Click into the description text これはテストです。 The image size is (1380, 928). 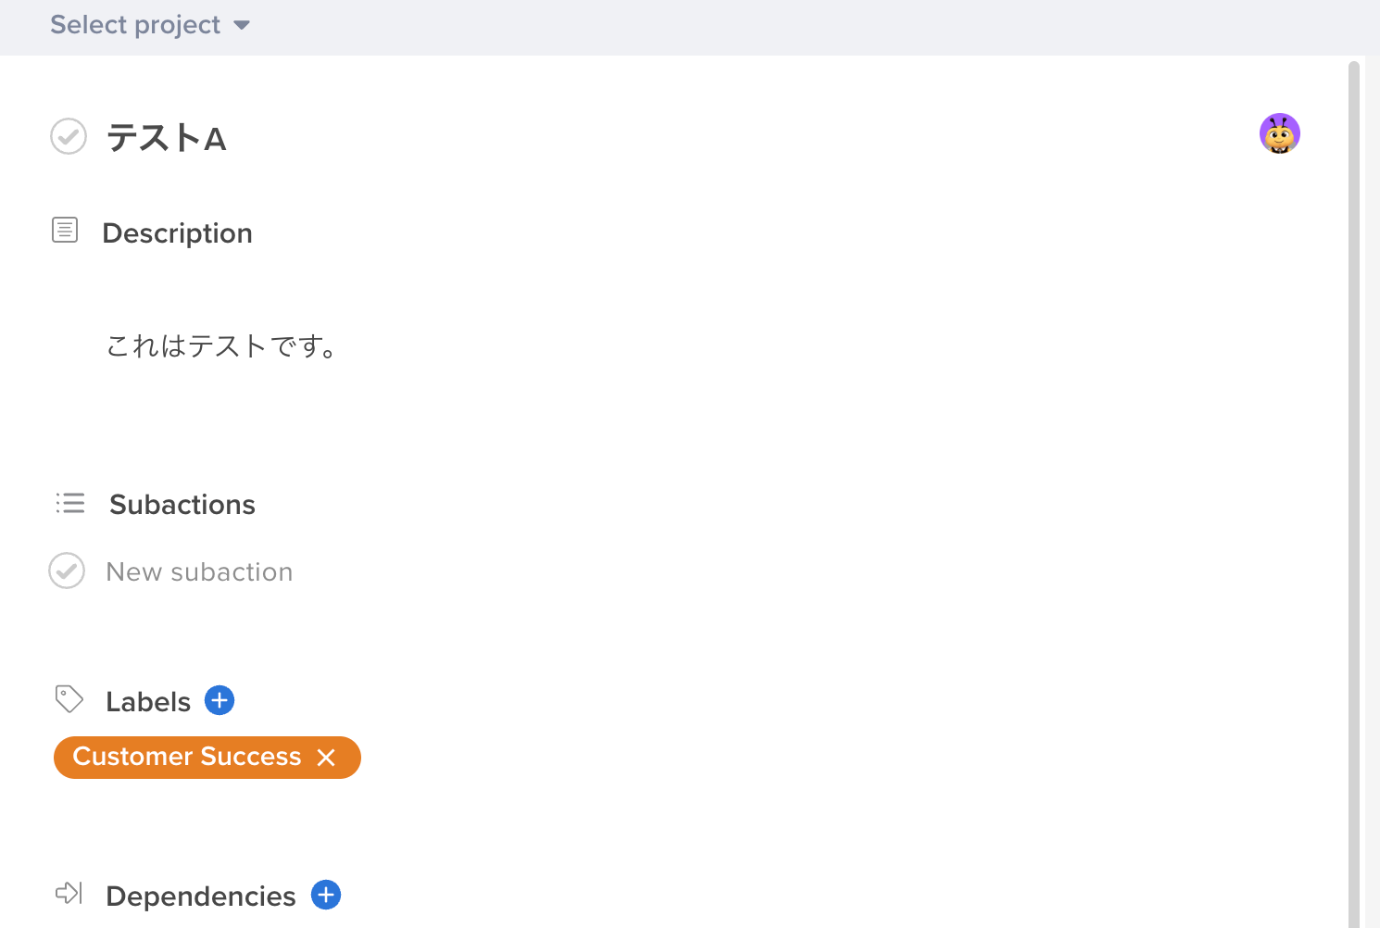pyautogui.click(x=222, y=346)
